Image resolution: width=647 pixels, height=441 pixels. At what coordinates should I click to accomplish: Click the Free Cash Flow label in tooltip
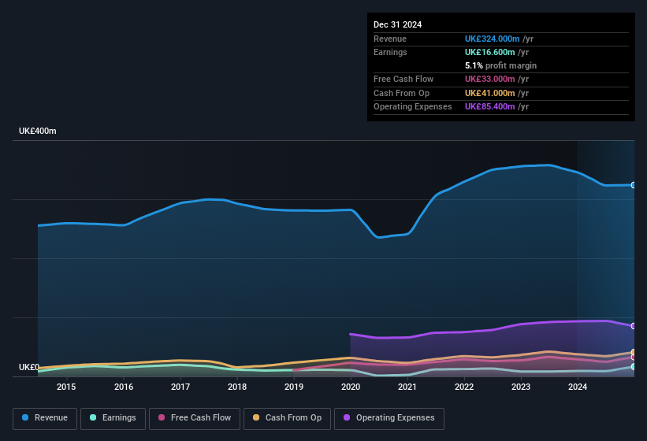tap(403, 79)
